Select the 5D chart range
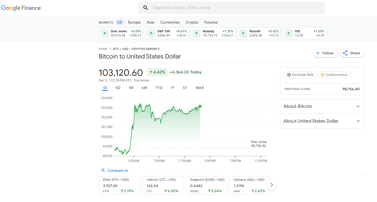Screen dimensions: 377x202 (x=118, y=88)
